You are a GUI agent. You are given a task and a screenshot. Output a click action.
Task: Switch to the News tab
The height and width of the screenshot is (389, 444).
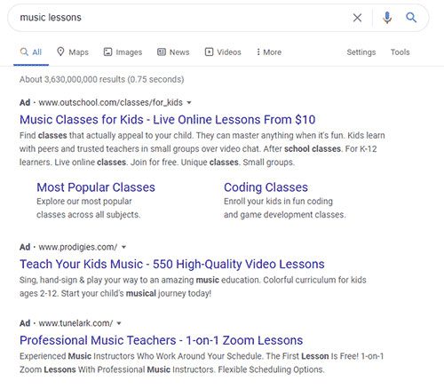tap(173, 52)
